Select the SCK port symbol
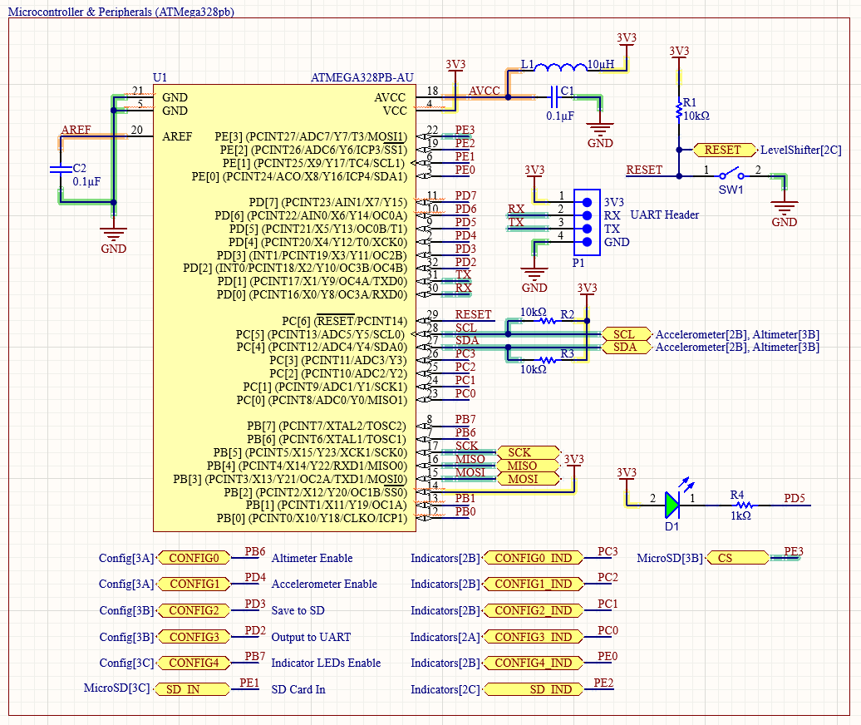861x725 pixels. [x=528, y=452]
